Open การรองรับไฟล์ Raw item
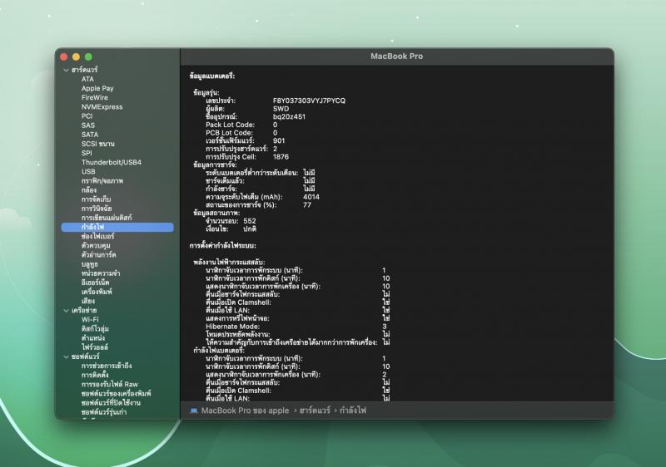The width and height of the screenshot is (666, 467). click(110, 385)
